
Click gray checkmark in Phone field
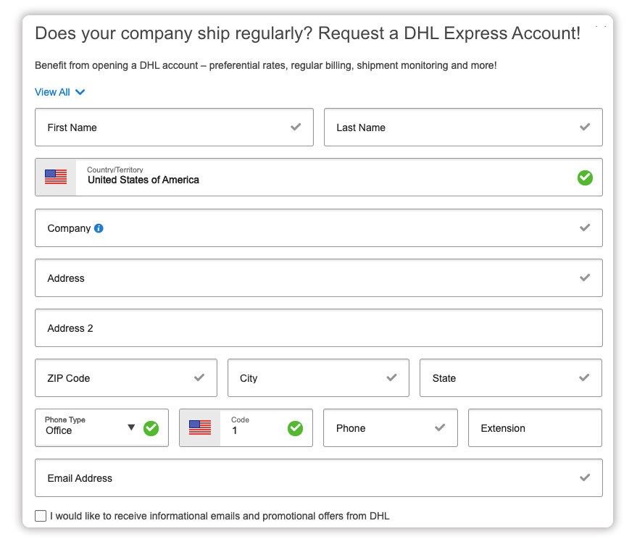[x=440, y=427]
